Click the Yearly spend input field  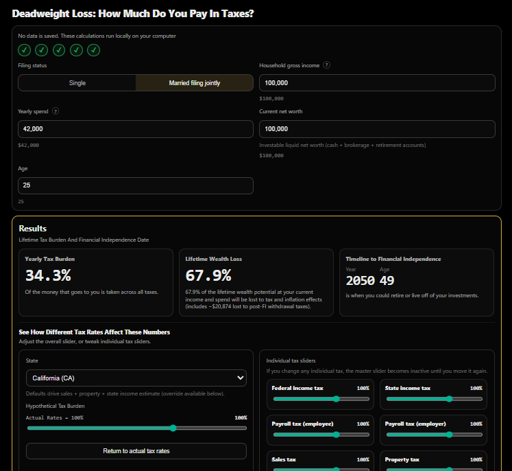[x=136, y=129]
